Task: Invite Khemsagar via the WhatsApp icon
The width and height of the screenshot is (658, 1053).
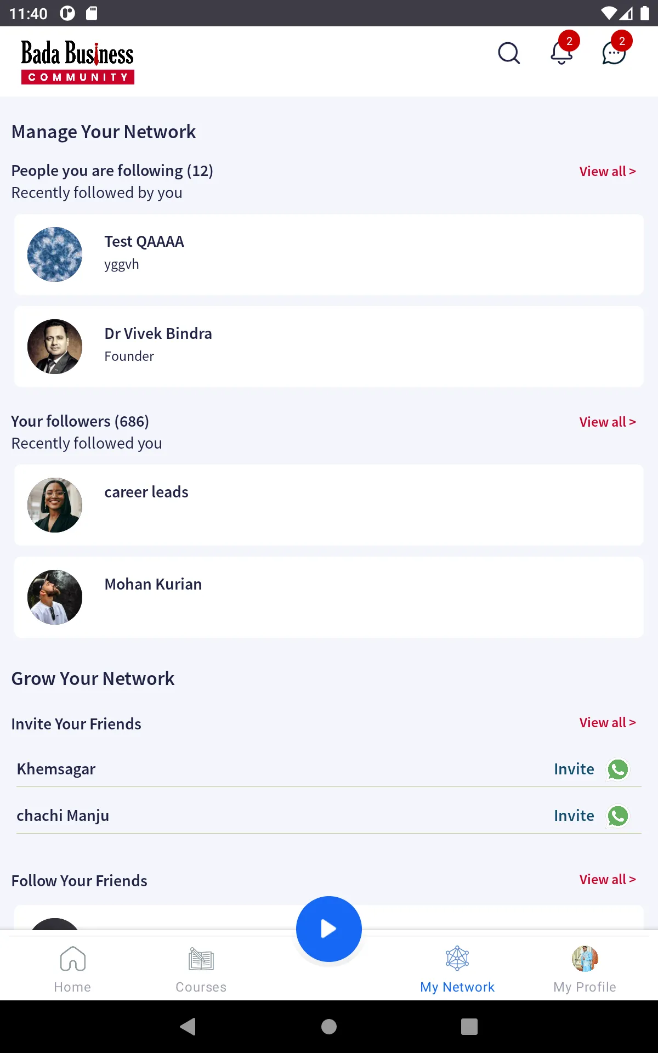Action: [618, 769]
